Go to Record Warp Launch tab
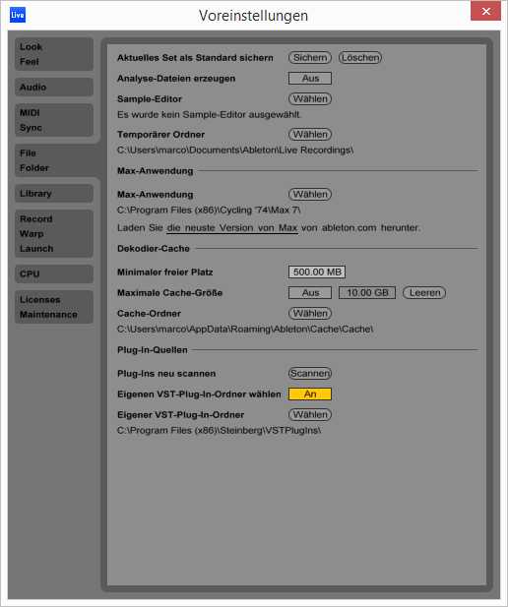This screenshot has height=607, width=508. point(54,234)
